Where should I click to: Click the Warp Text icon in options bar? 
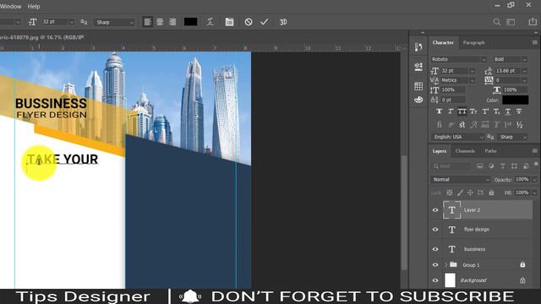[210, 22]
